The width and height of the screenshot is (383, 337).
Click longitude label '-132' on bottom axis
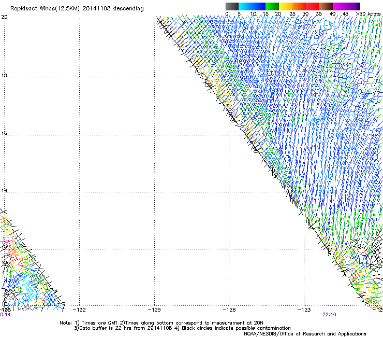[79, 310]
